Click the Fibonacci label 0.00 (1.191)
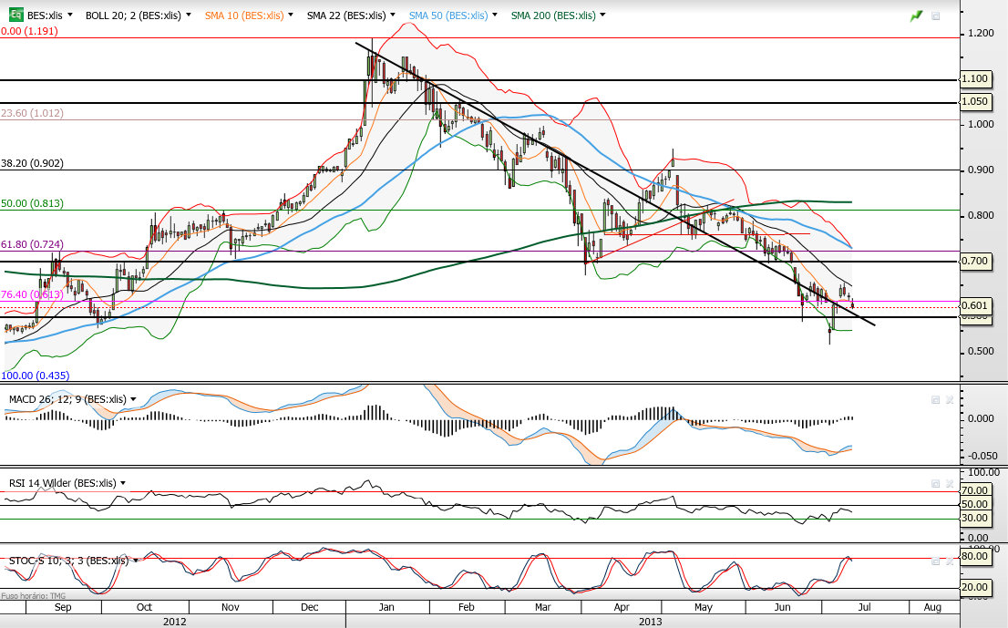Image resolution: width=1008 pixels, height=628 pixels. point(29,31)
